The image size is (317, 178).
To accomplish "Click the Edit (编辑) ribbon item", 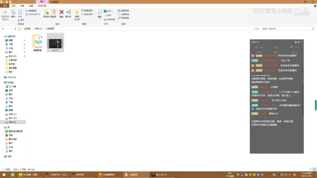I will [107, 15].
